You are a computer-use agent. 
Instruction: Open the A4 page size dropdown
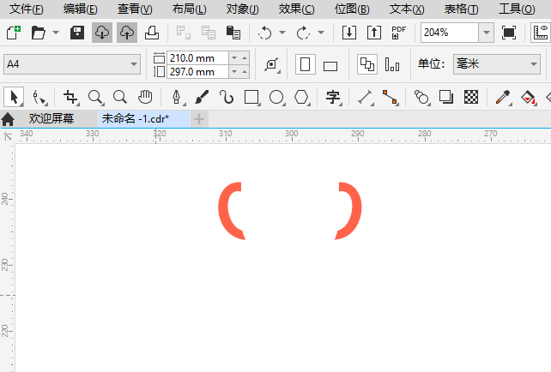134,64
